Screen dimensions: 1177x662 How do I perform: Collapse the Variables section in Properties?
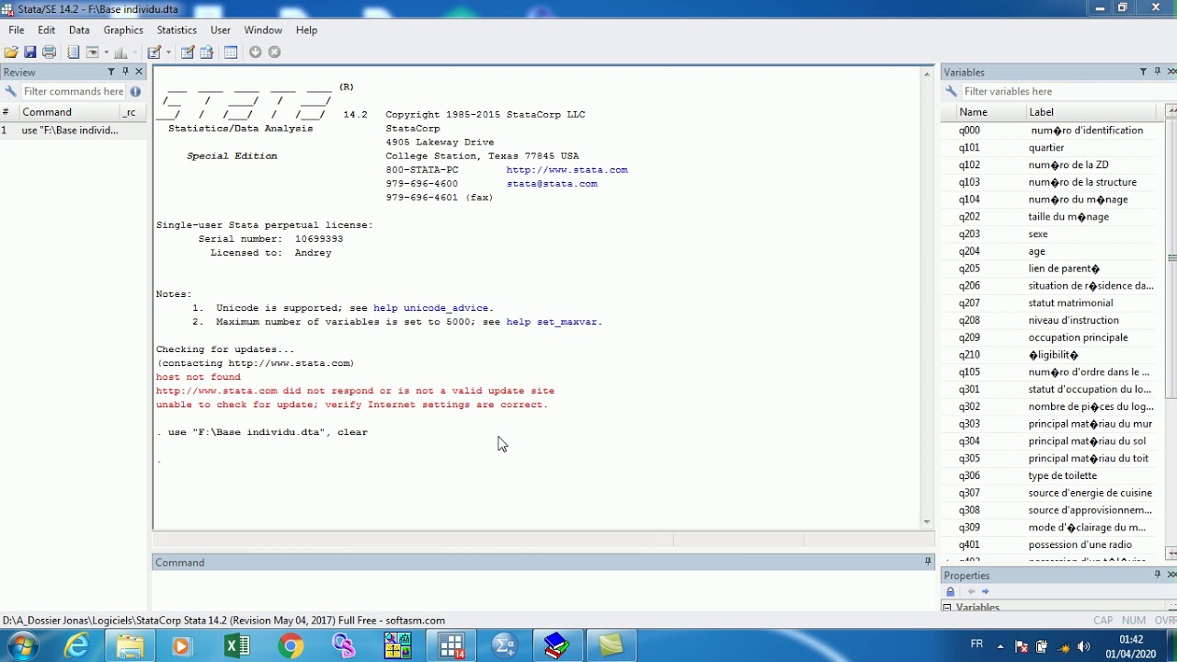click(x=947, y=608)
